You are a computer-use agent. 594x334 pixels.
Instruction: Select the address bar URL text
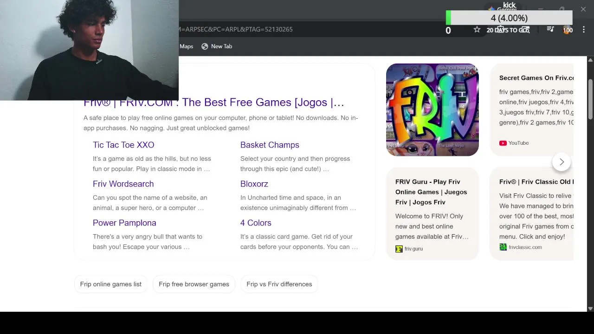tap(236, 29)
